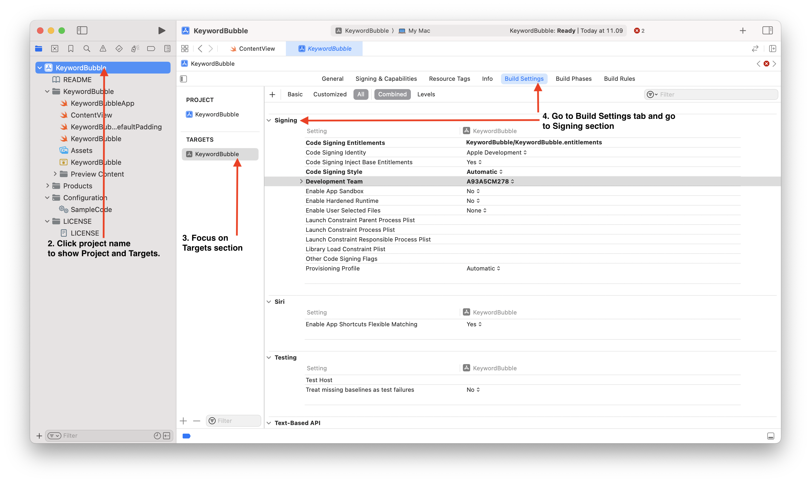Open the Report navigator list icon

tap(167, 48)
